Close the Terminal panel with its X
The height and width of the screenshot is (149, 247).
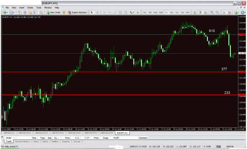point(2,137)
